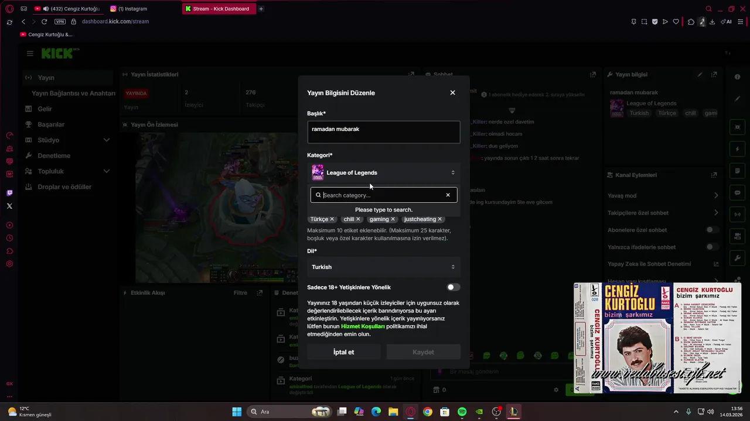
Task: Select Yayın in the sidebar
Action: (68, 78)
